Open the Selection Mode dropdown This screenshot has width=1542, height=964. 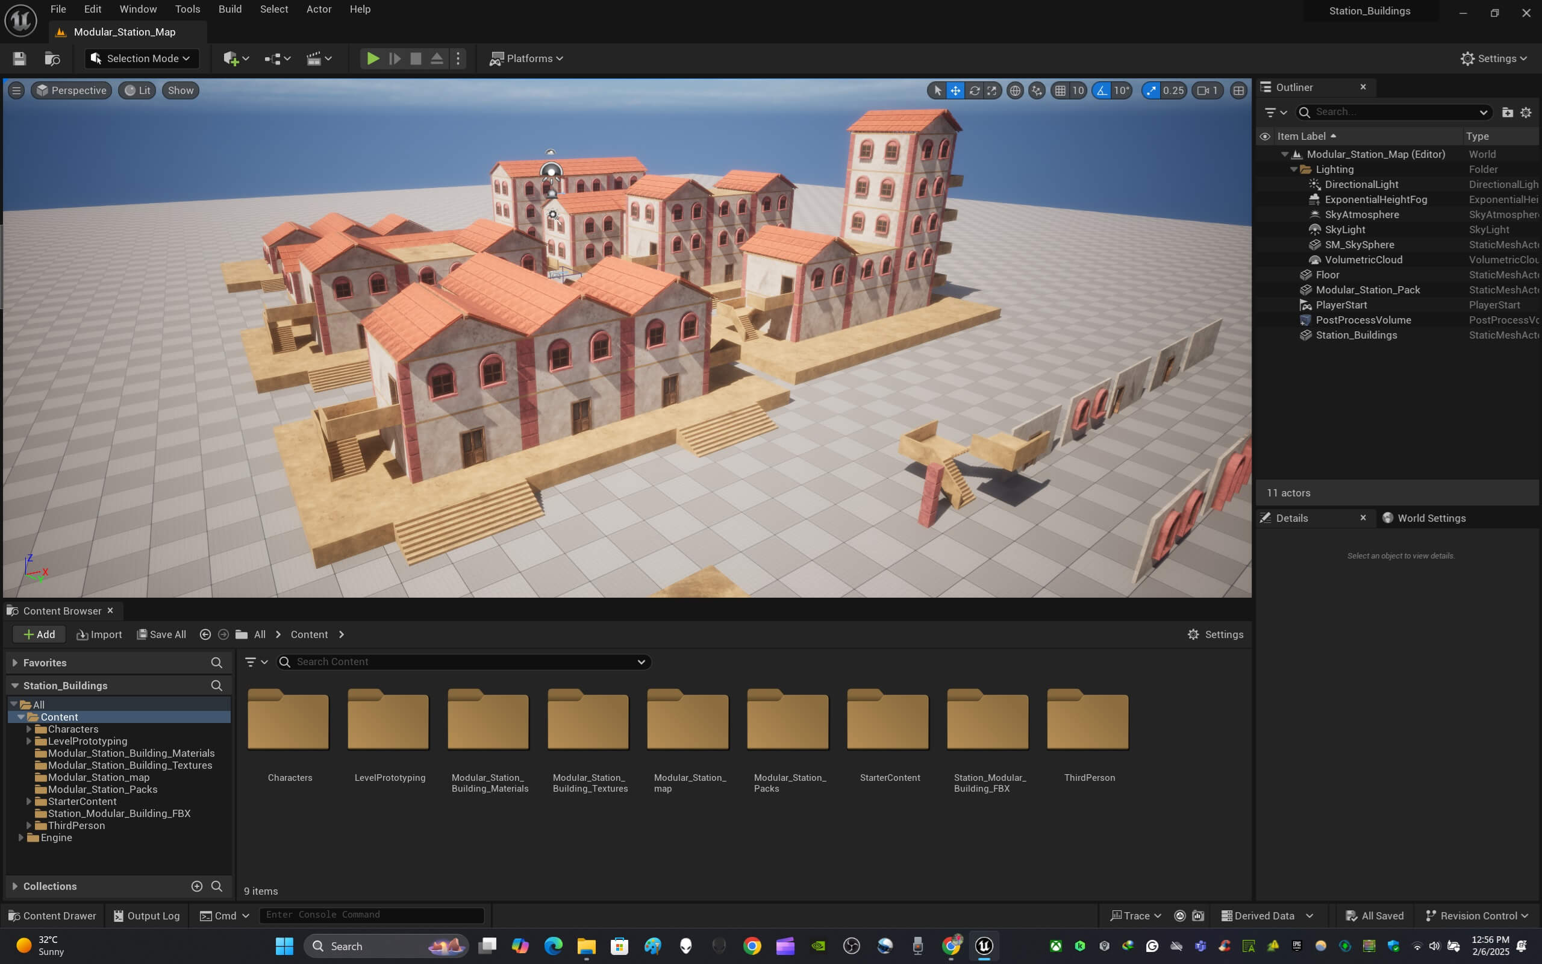click(x=142, y=58)
